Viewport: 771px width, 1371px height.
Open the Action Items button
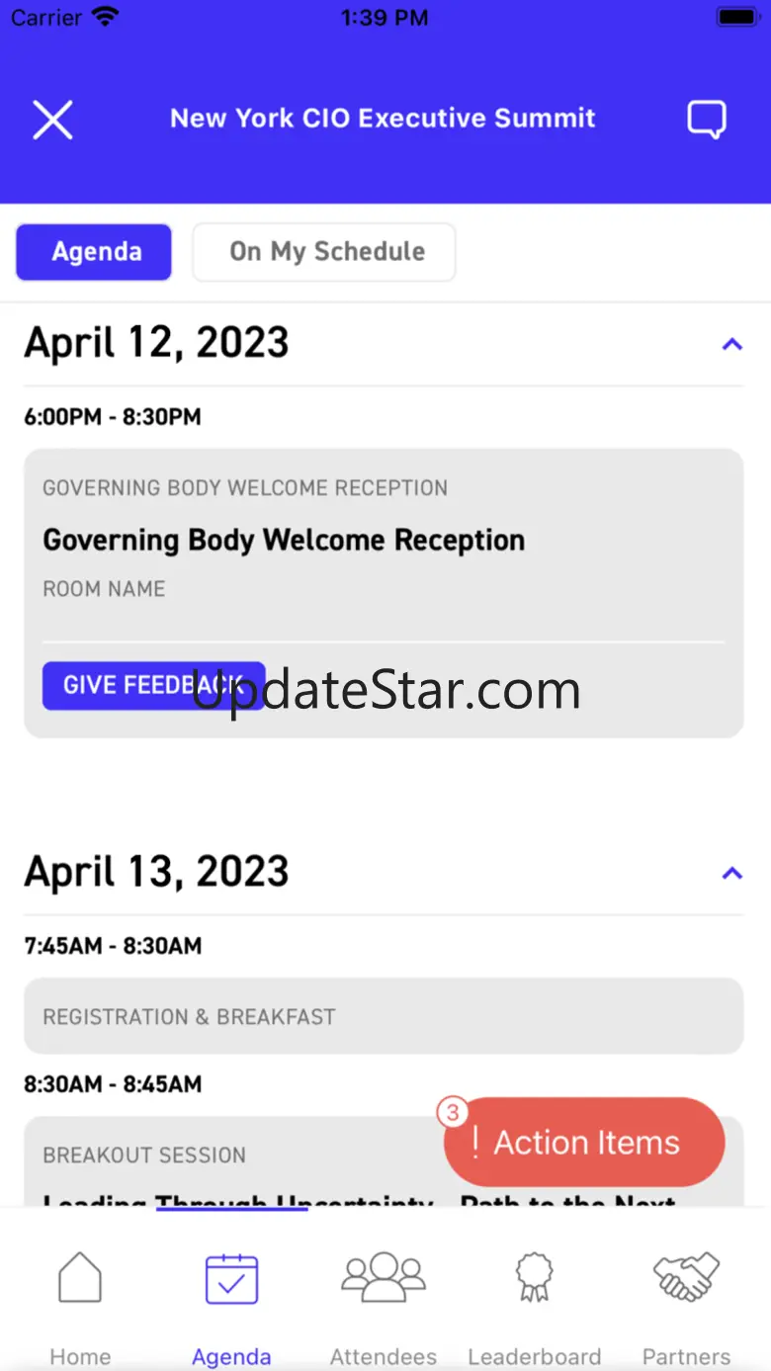587,1143
